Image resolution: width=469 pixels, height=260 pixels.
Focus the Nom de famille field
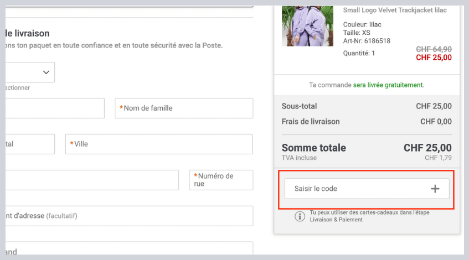(x=184, y=108)
